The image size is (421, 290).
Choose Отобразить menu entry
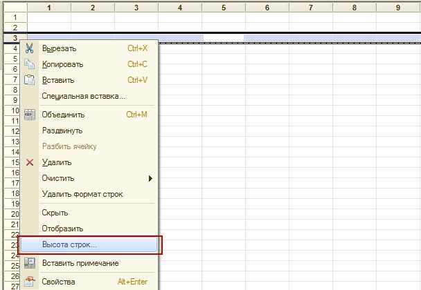62,229
